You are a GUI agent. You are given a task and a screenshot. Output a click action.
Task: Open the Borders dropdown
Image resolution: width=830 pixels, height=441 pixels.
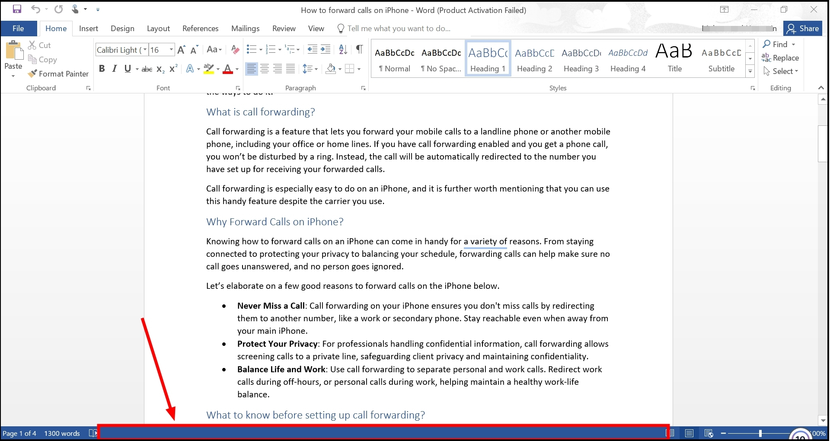pos(359,69)
